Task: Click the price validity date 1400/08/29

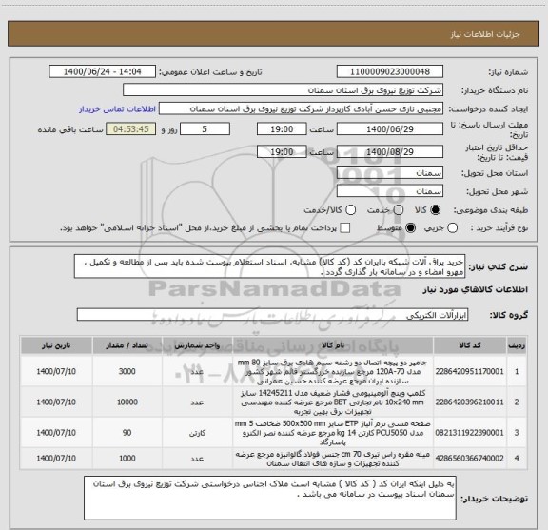Action: pyautogui.click(x=390, y=151)
